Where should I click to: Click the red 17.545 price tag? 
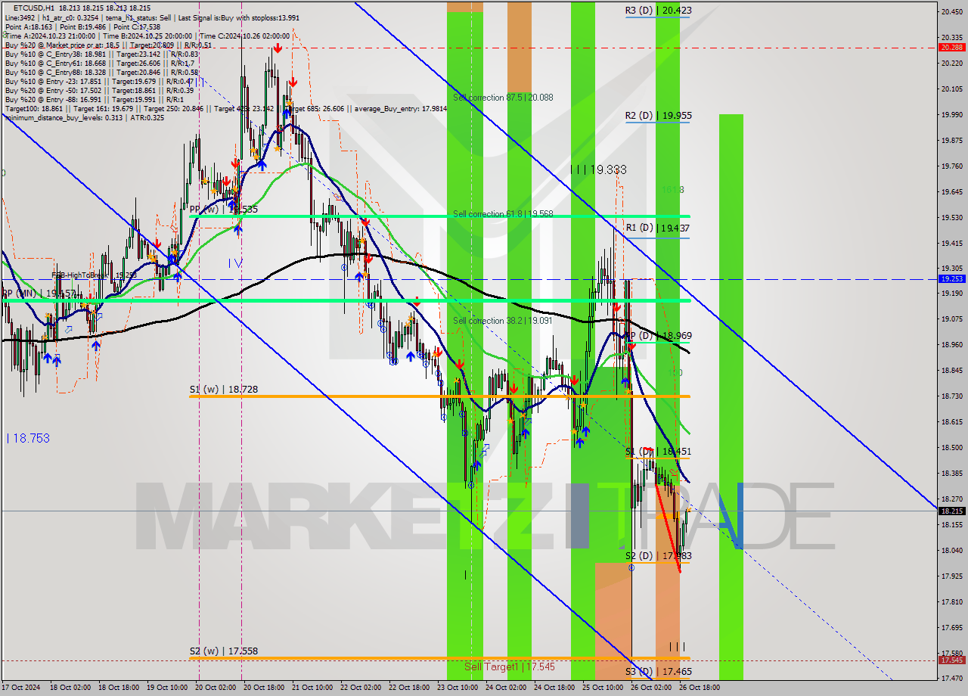coord(951,660)
